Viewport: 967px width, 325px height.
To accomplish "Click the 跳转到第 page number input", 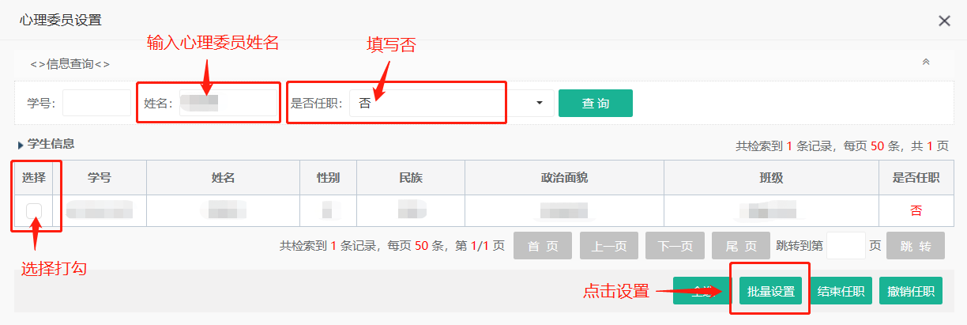I will point(846,246).
